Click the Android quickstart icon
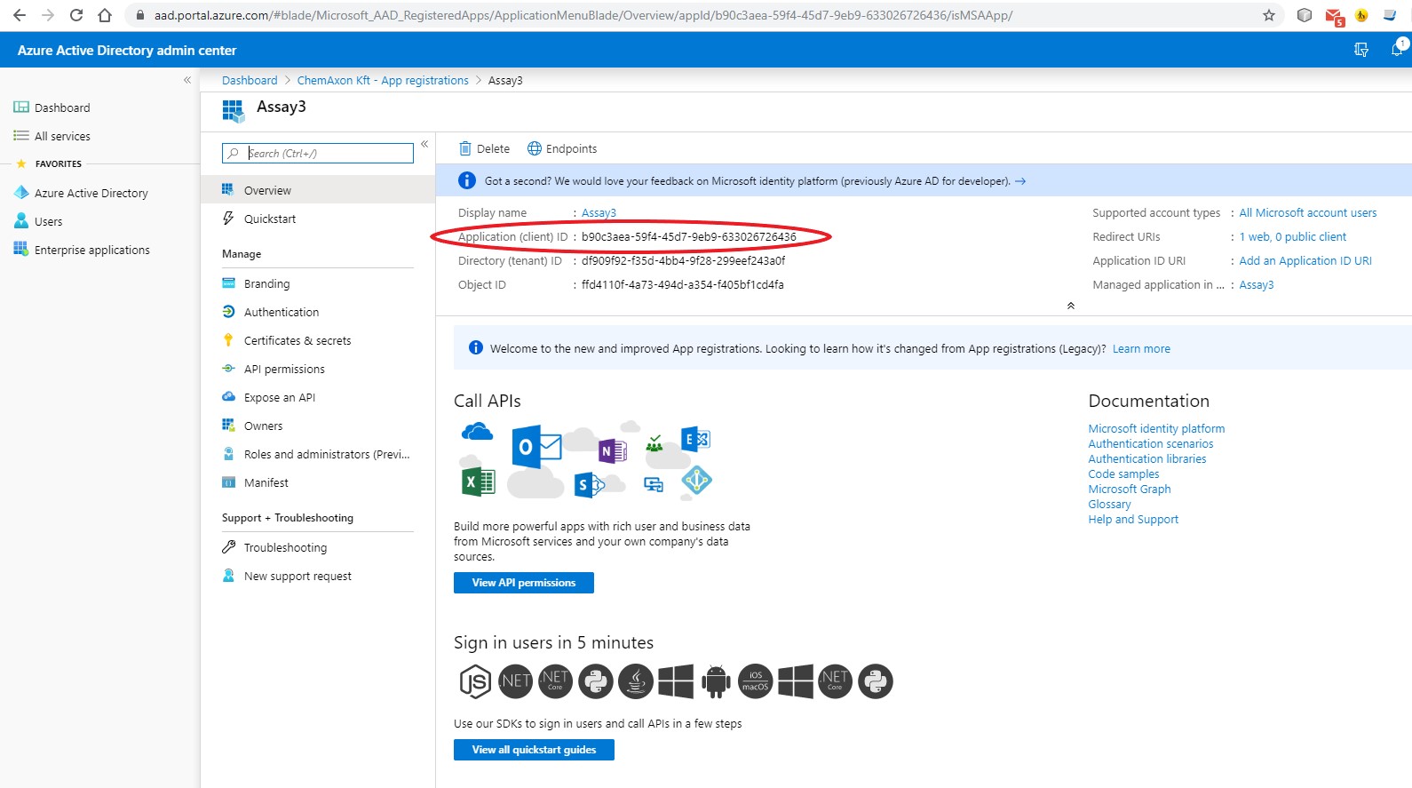Viewport: 1412px width, 788px height. point(716,681)
